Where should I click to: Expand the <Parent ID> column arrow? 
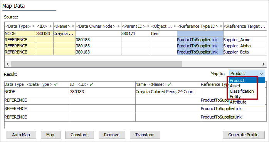148,26
